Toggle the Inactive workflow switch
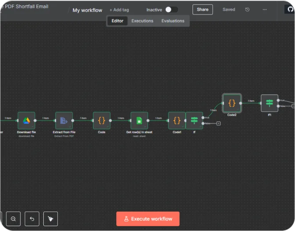This screenshot has width=295, height=231. (171, 9)
